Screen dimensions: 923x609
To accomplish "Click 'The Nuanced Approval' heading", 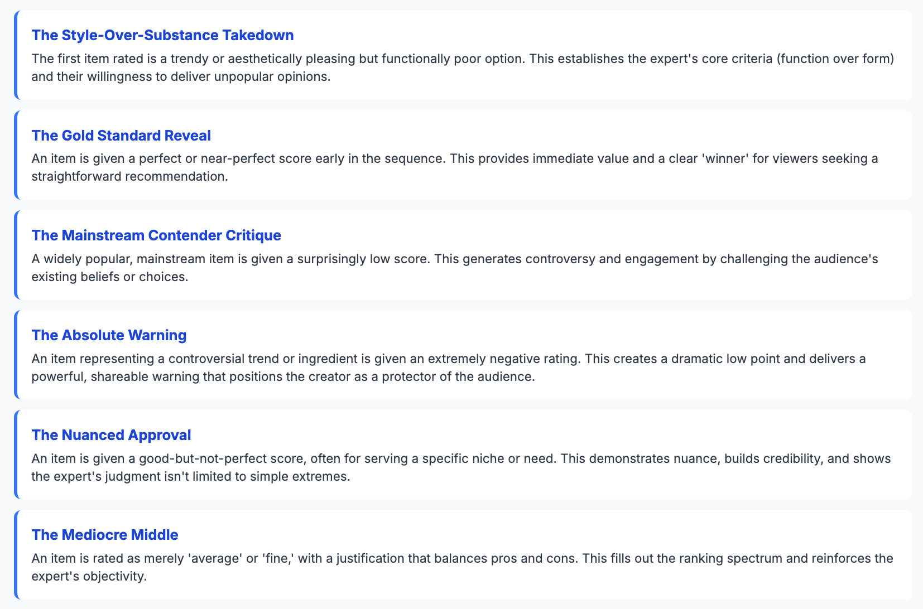I will point(111,435).
